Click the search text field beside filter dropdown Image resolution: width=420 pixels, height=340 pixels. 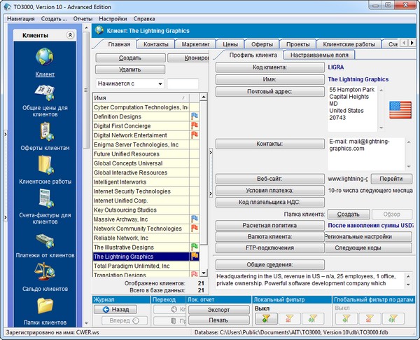182,84
